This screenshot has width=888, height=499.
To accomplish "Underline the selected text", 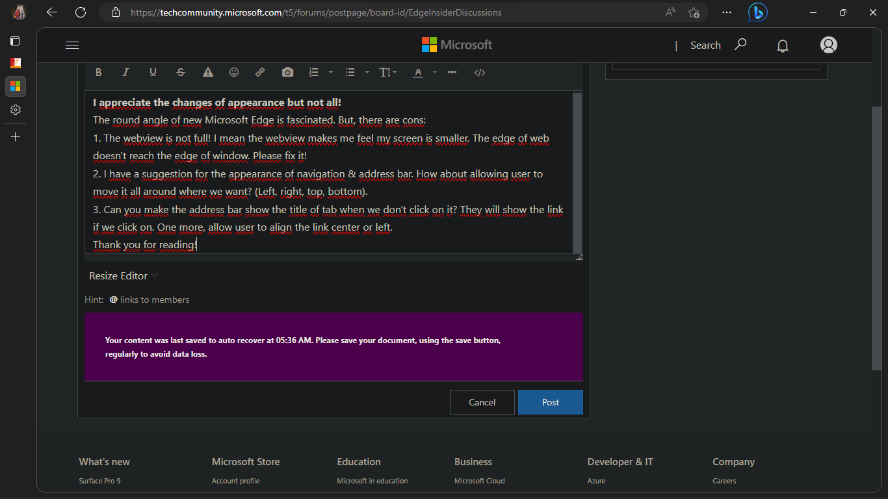I will pyautogui.click(x=153, y=72).
